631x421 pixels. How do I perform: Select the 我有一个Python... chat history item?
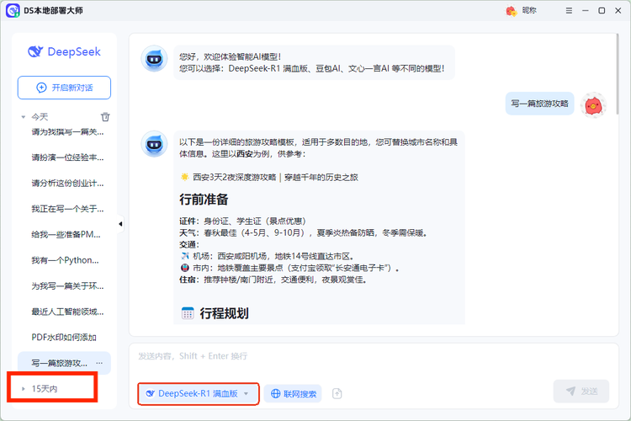click(64, 260)
